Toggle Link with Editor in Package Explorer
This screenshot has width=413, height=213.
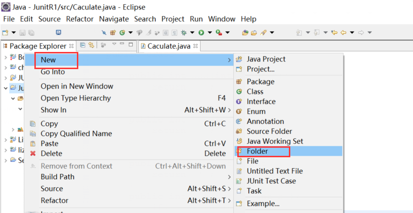[91, 45]
